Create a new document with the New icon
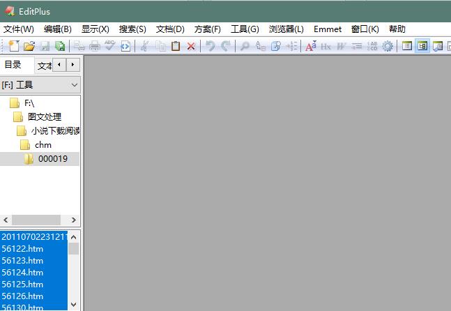 pyautogui.click(x=13, y=46)
